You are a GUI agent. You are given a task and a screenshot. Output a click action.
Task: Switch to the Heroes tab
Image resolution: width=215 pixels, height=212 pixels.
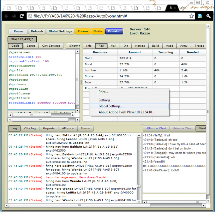[140, 46]
